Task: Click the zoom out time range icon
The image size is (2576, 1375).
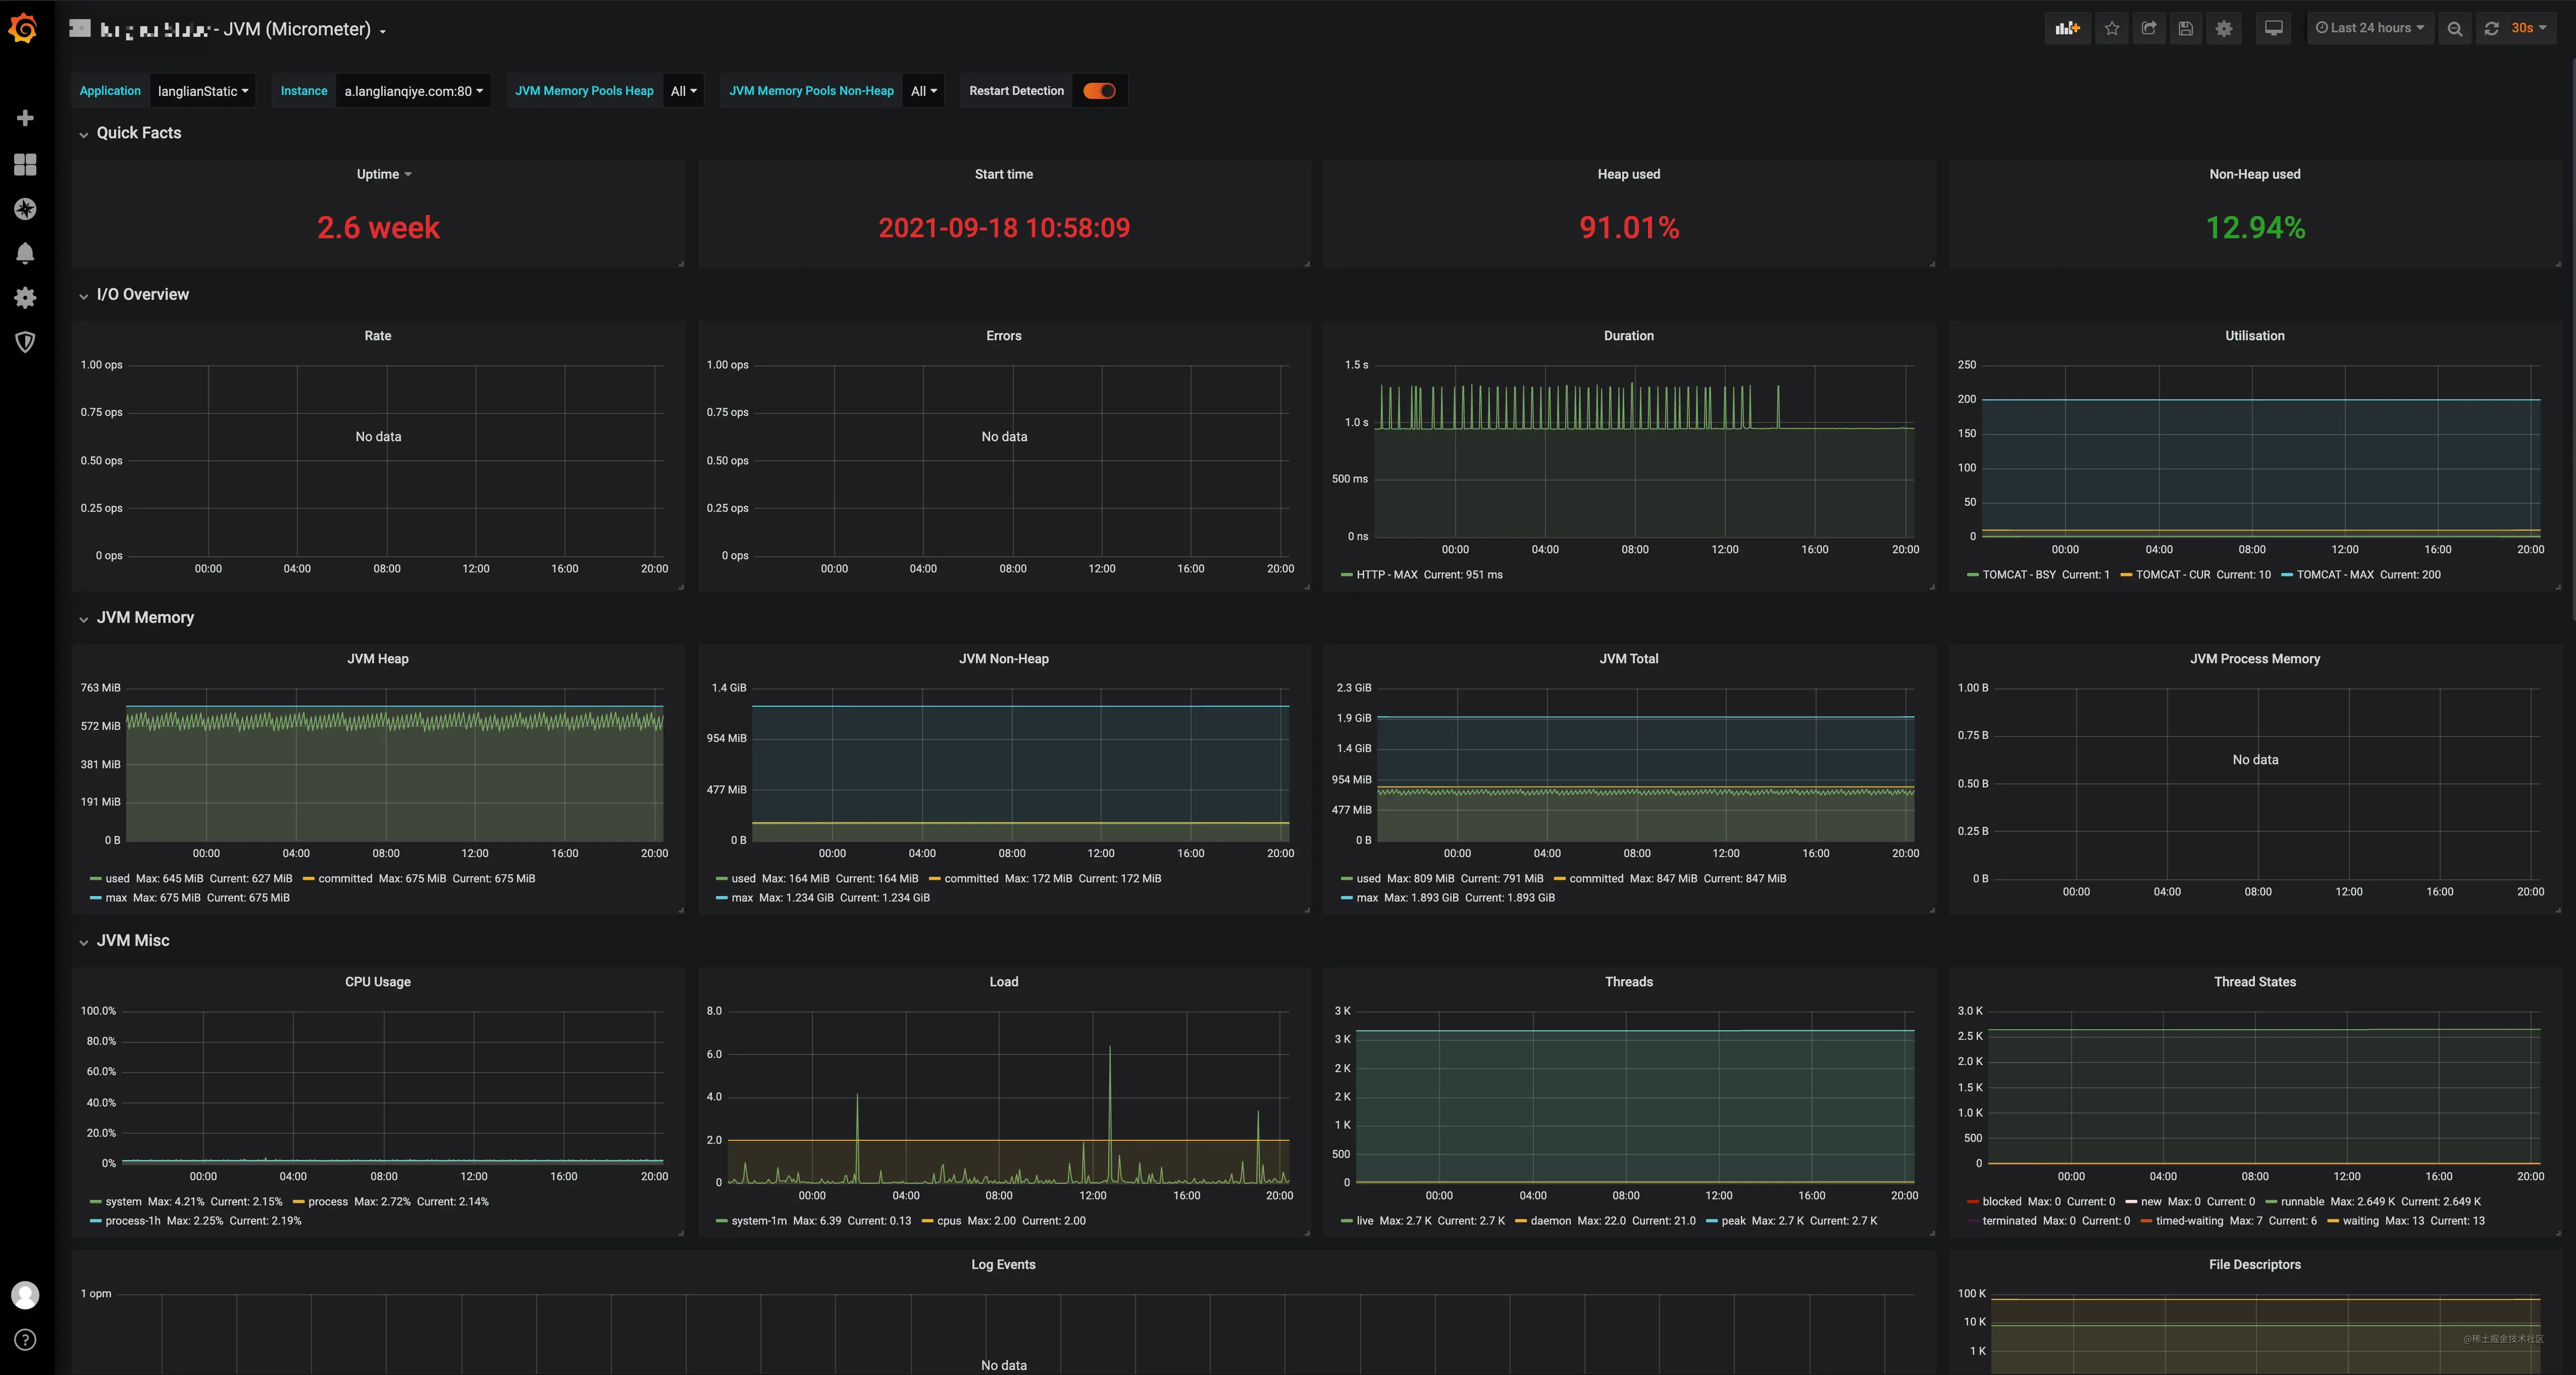Action: [2454, 28]
